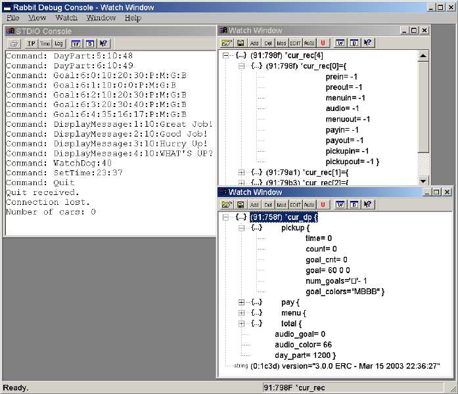The width and height of the screenshot is (458, 394).
Task: Expand the *cur_rec[1] tree node
Action: coord(241,172)
